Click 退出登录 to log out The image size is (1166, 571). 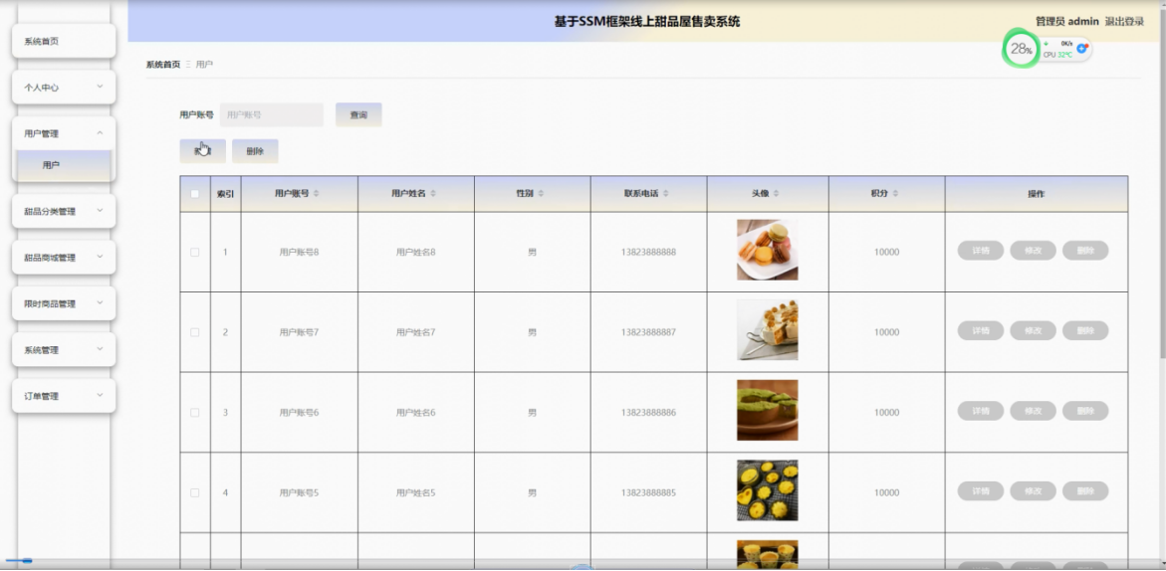point(1124,22)
